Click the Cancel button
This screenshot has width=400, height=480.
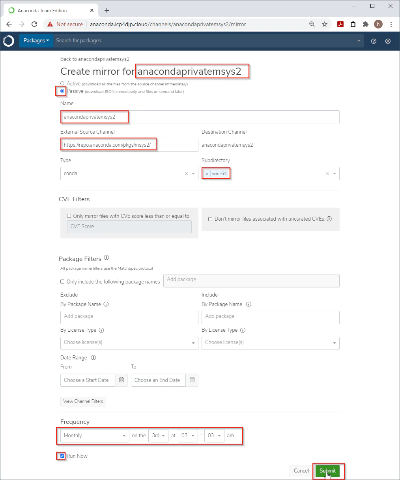[301, 471]
